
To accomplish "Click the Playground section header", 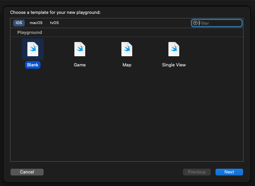I will pyautogui.click(x=30, y=33).
